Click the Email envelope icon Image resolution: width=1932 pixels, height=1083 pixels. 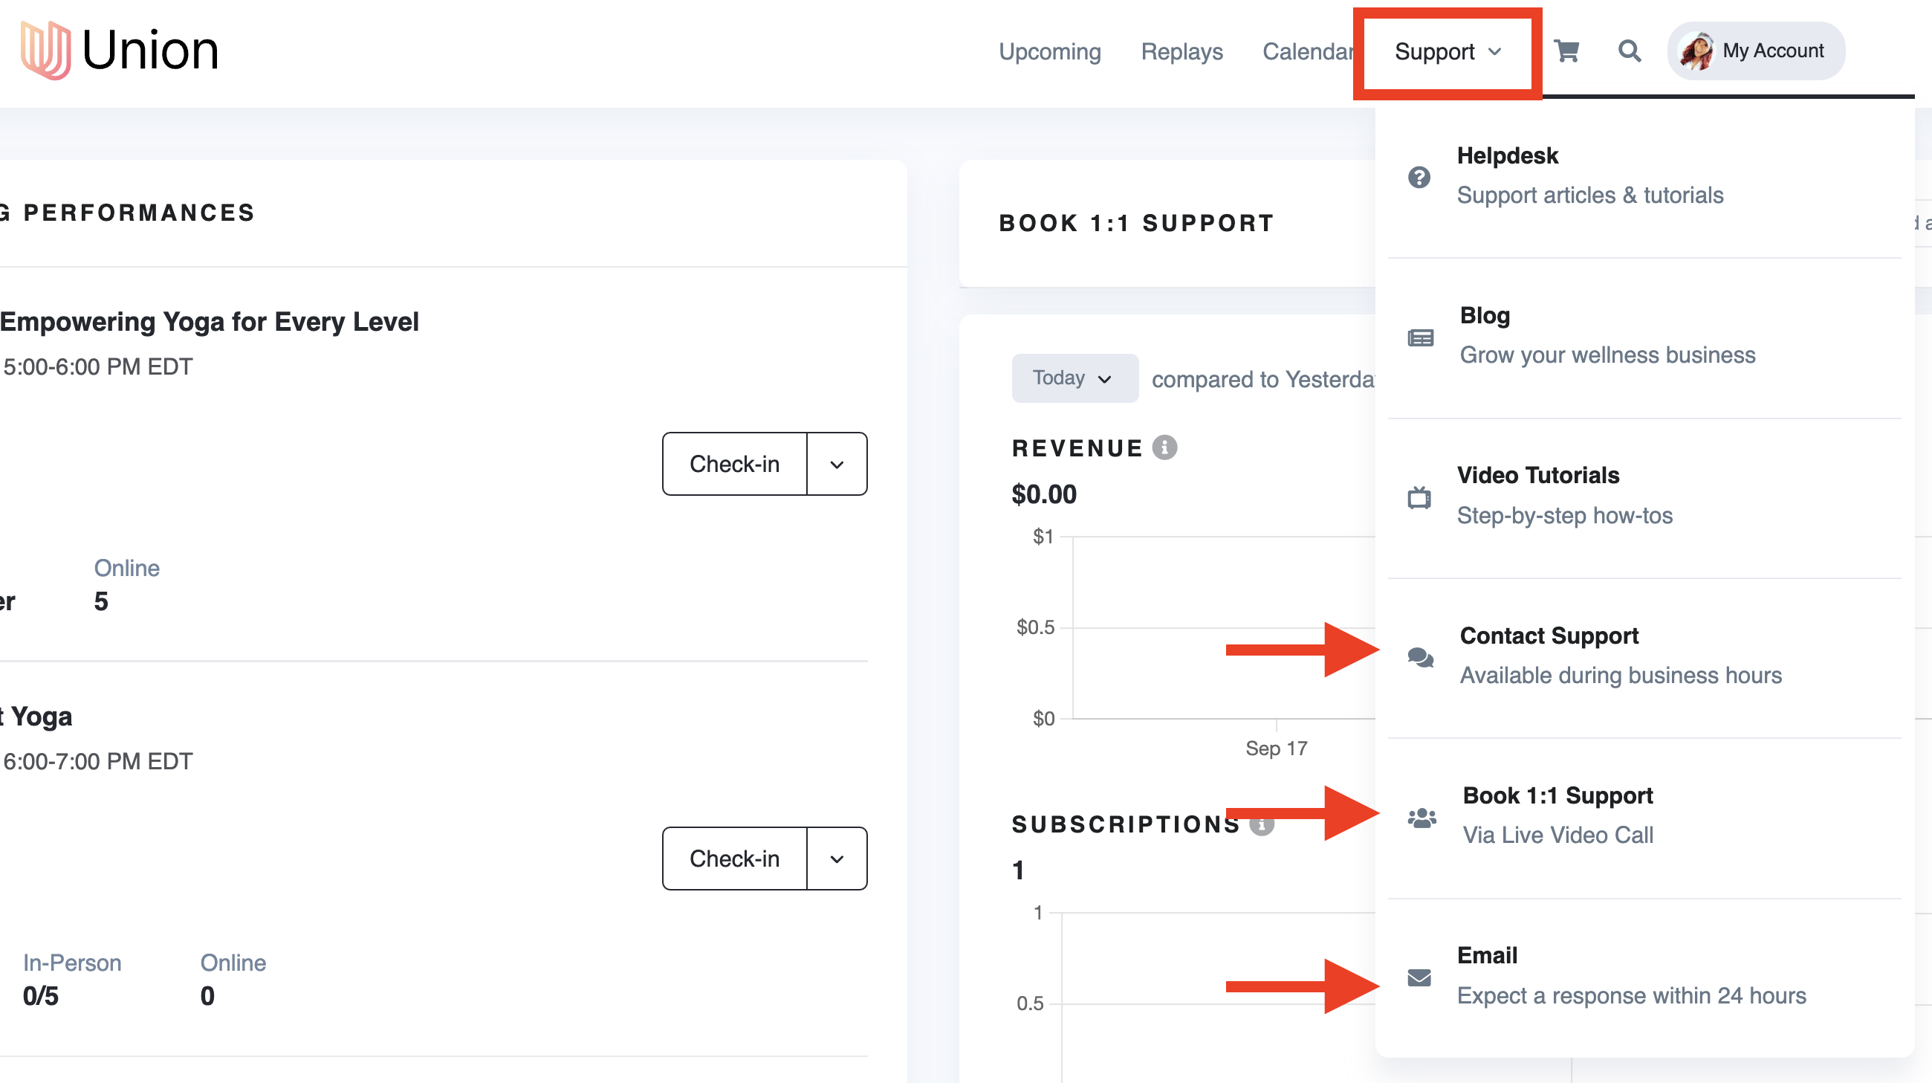coord(1419,977)
